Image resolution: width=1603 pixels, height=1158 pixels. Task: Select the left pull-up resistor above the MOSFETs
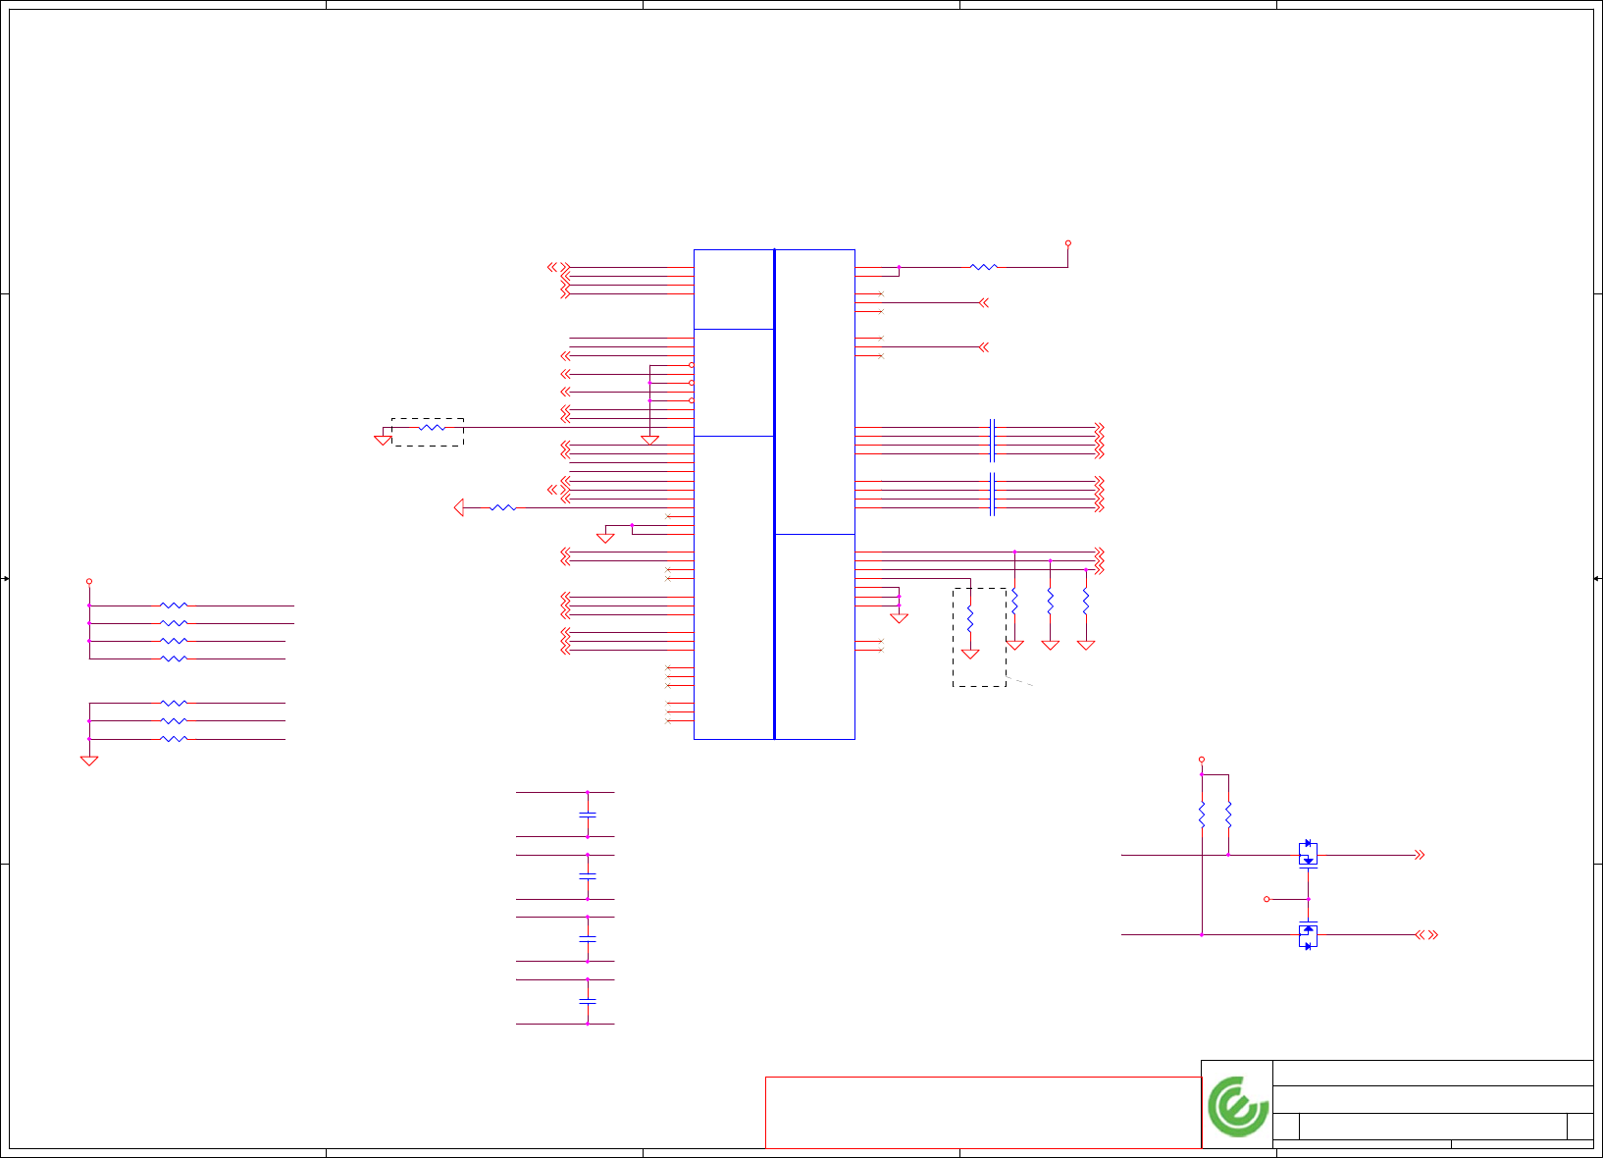[x=1202, y=815]
